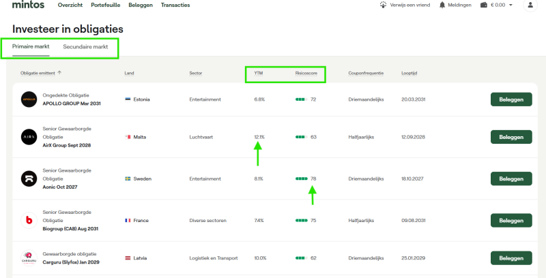The width and height of the screenshot is (546, 278).
Task: Click the AirX Group issuer logo
Action: click(29, 137)
